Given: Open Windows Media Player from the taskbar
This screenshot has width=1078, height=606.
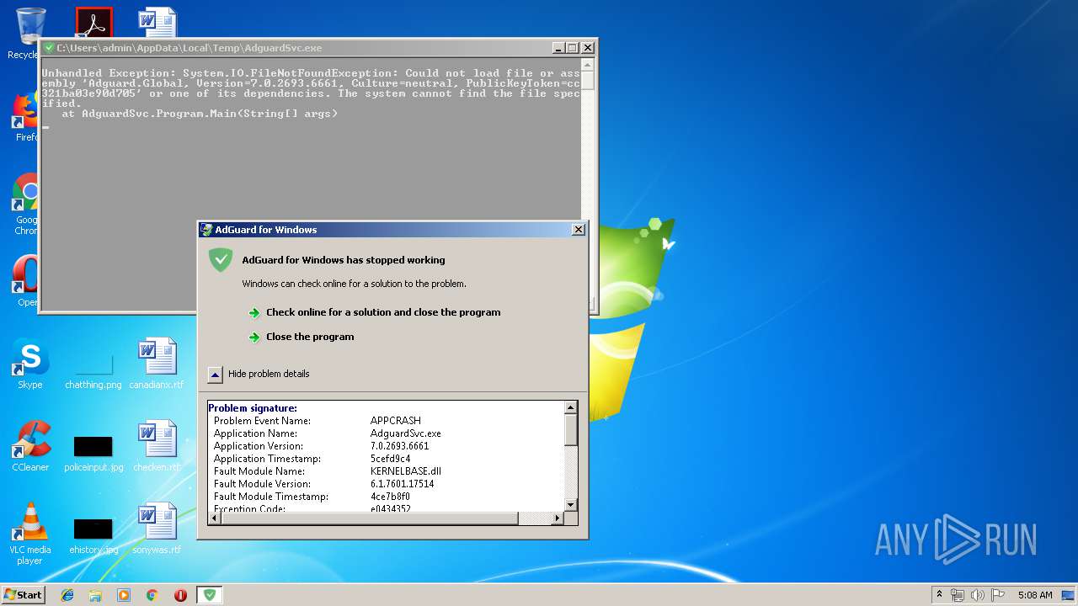Looking at the screenshot, I should point(124,595).
